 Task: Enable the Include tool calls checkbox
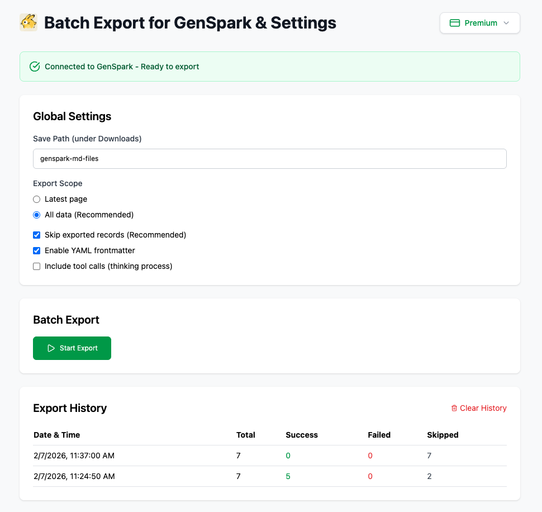[x=36, y=266]
